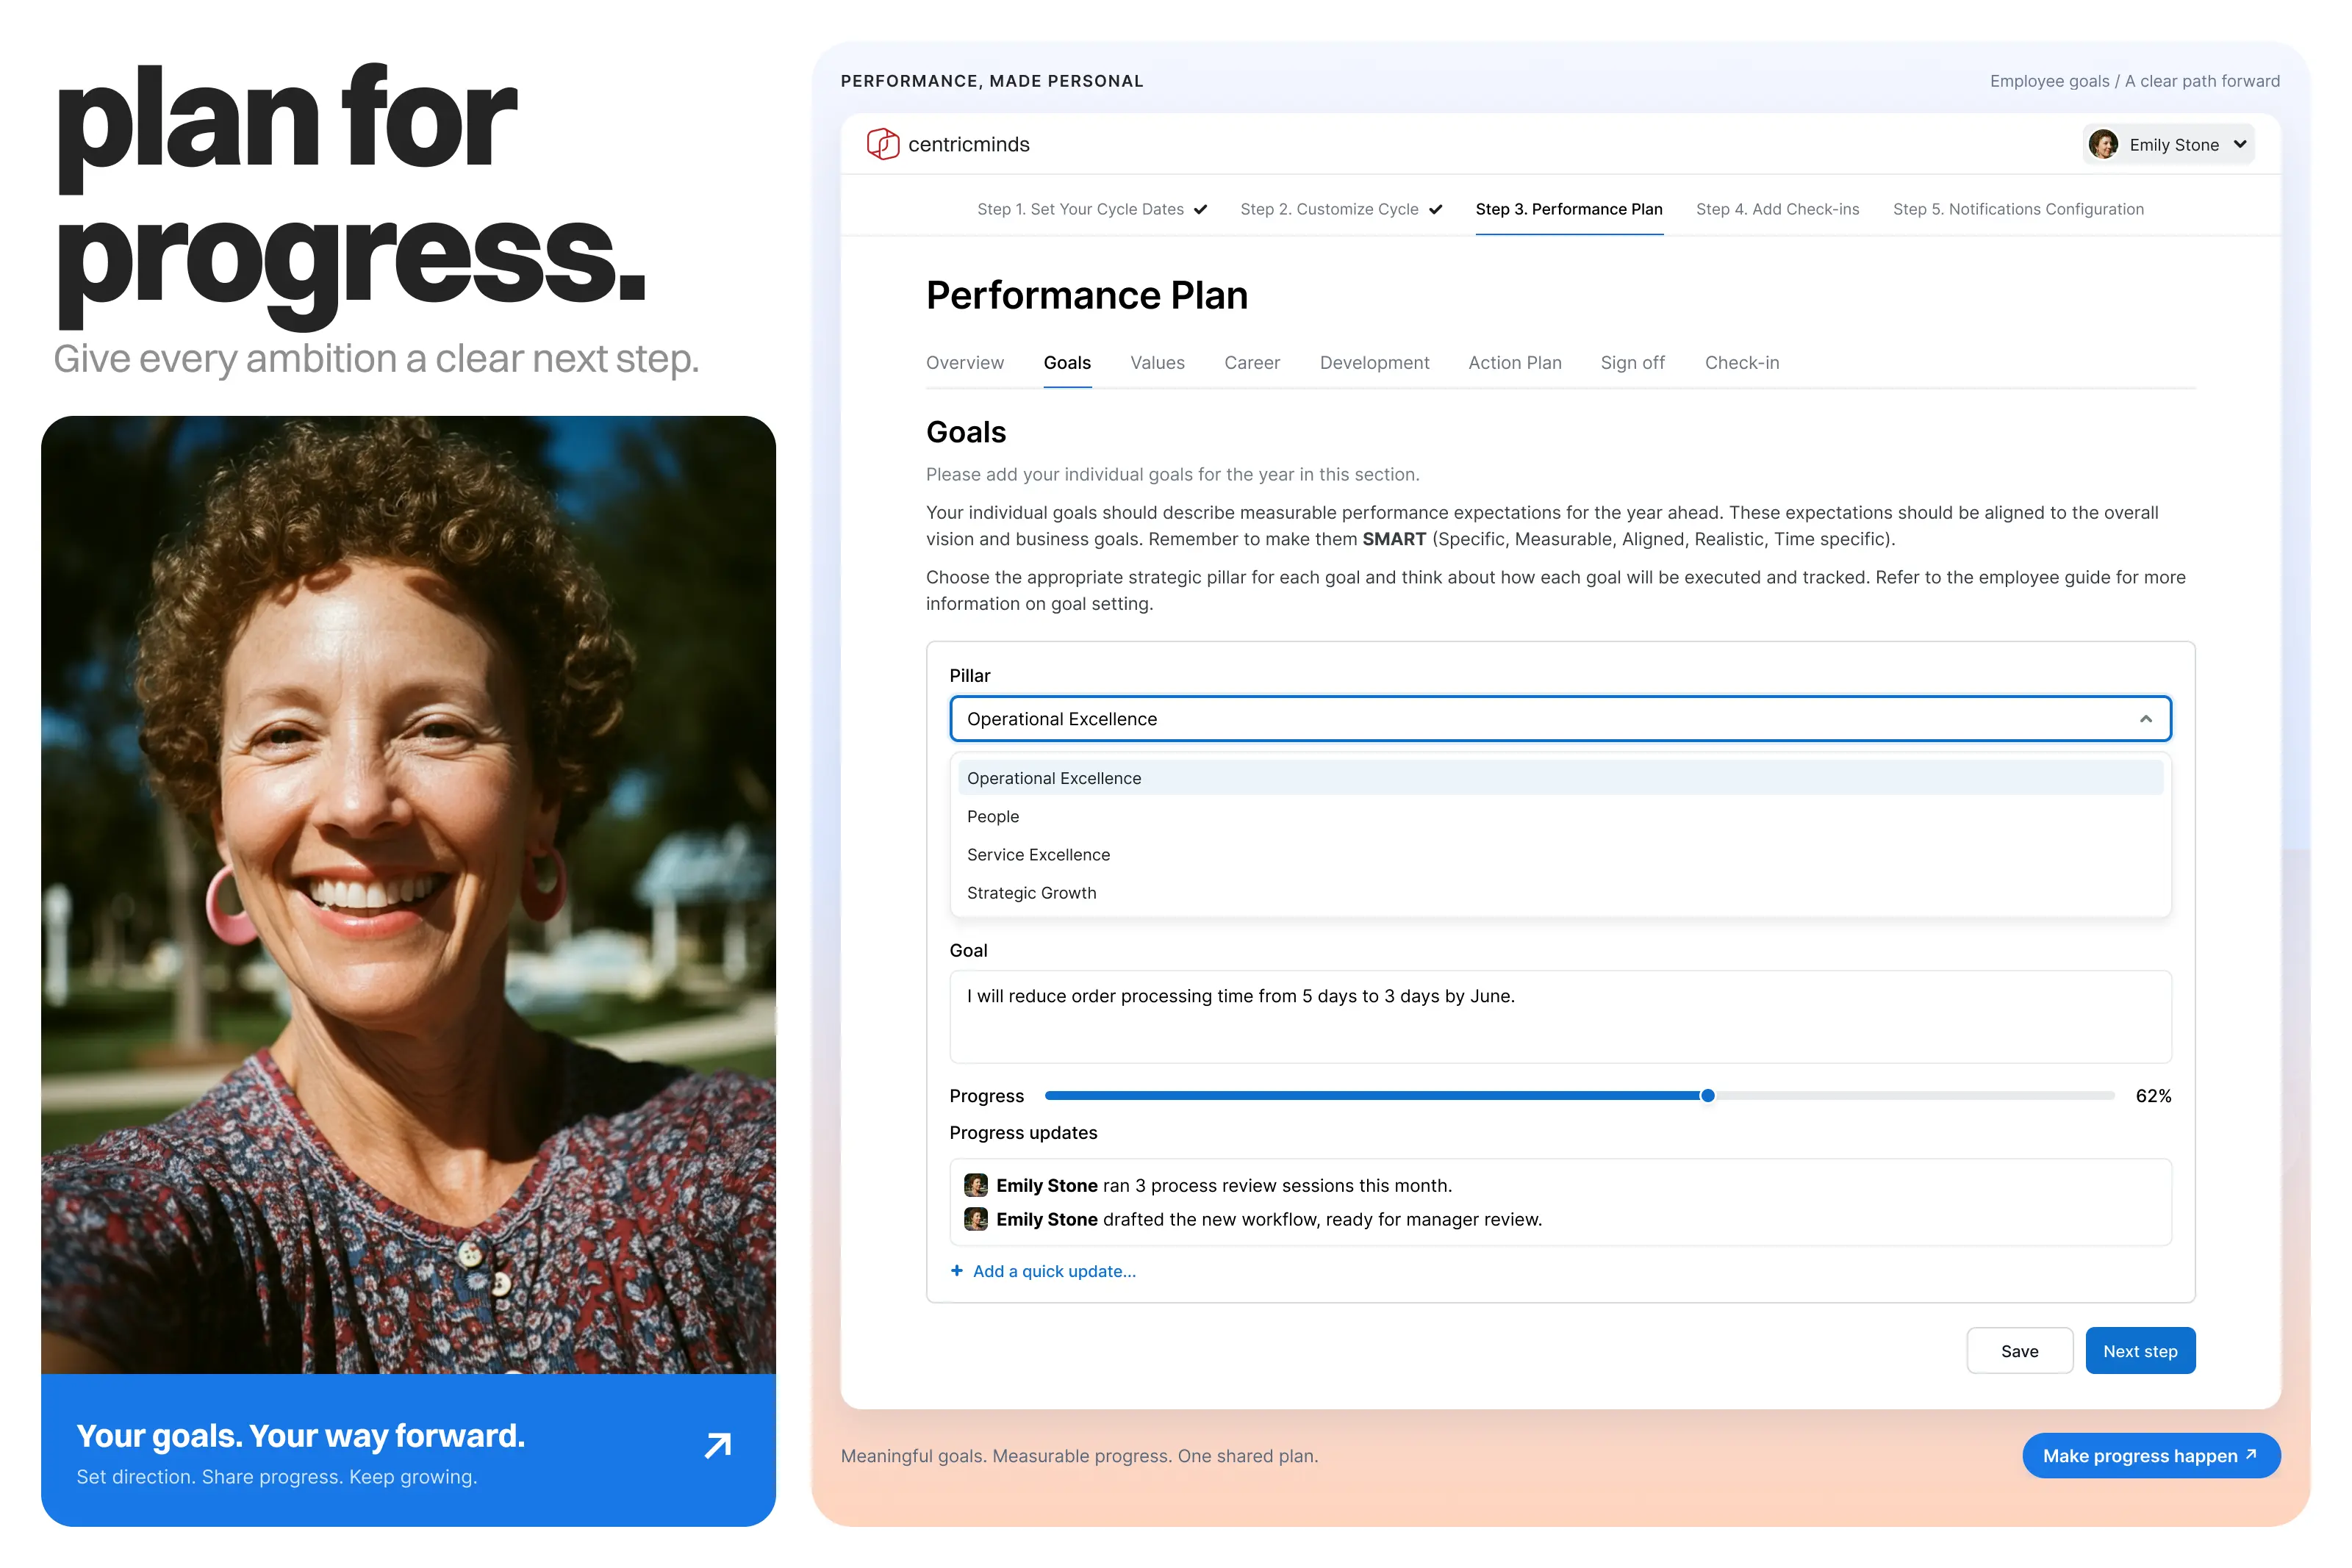The width and height of the screenshot is (2352, 1568).
Task: Click the Emily Stone drafted new workflow update
Action: [x=1268, y=1219]
